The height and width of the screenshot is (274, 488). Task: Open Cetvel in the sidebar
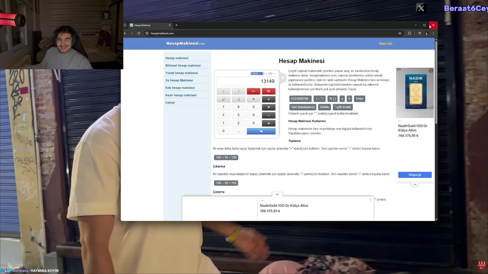pyautogui.click(x=170, y=102)
